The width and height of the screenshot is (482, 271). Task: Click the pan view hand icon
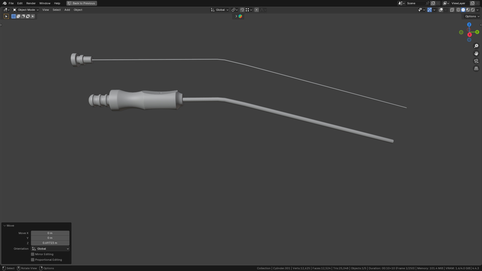point(476,53)
